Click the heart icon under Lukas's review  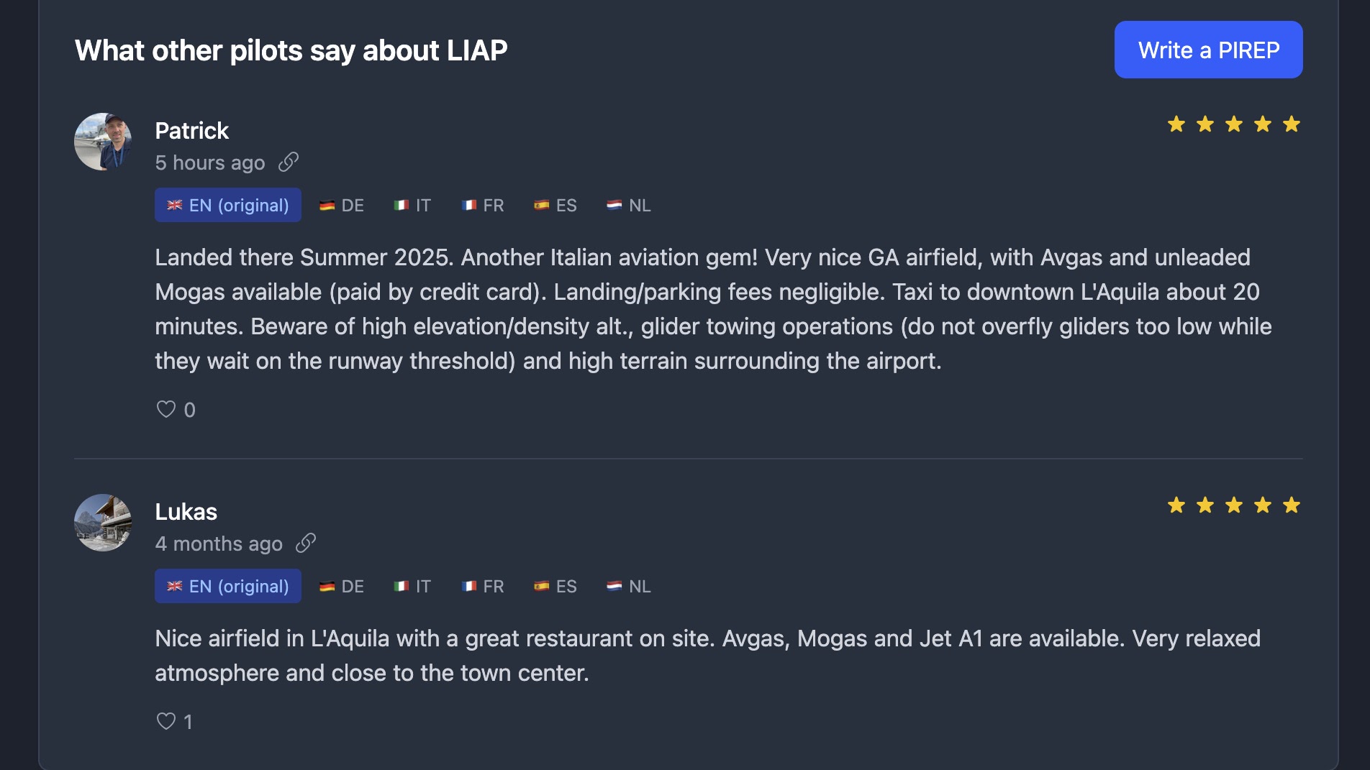(x=166, y=720)
